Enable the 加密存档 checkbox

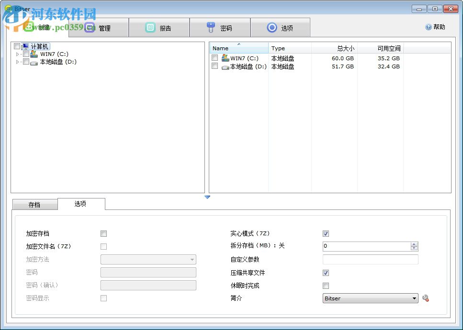103,233
